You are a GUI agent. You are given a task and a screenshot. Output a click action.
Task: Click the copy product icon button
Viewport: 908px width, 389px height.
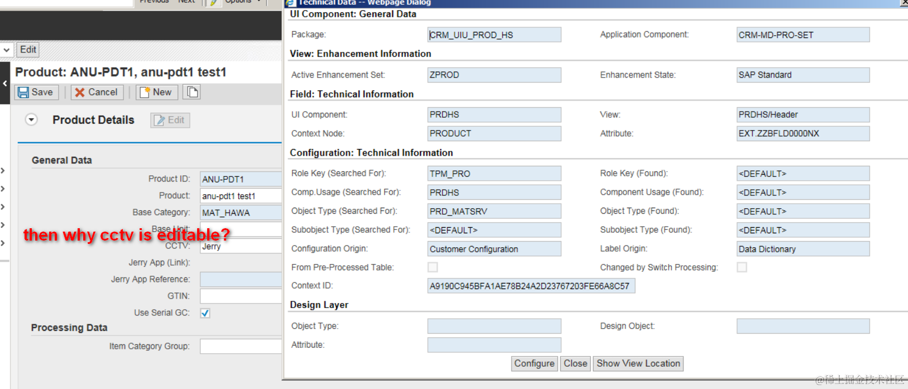192,92
